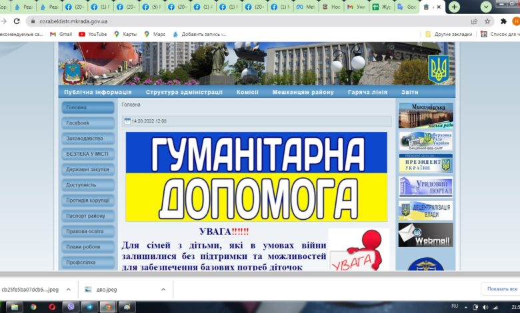Screen dimensions: 520x313
Task: Switch to the Meta 'Met' tab
Action: [x=307, y=7]
